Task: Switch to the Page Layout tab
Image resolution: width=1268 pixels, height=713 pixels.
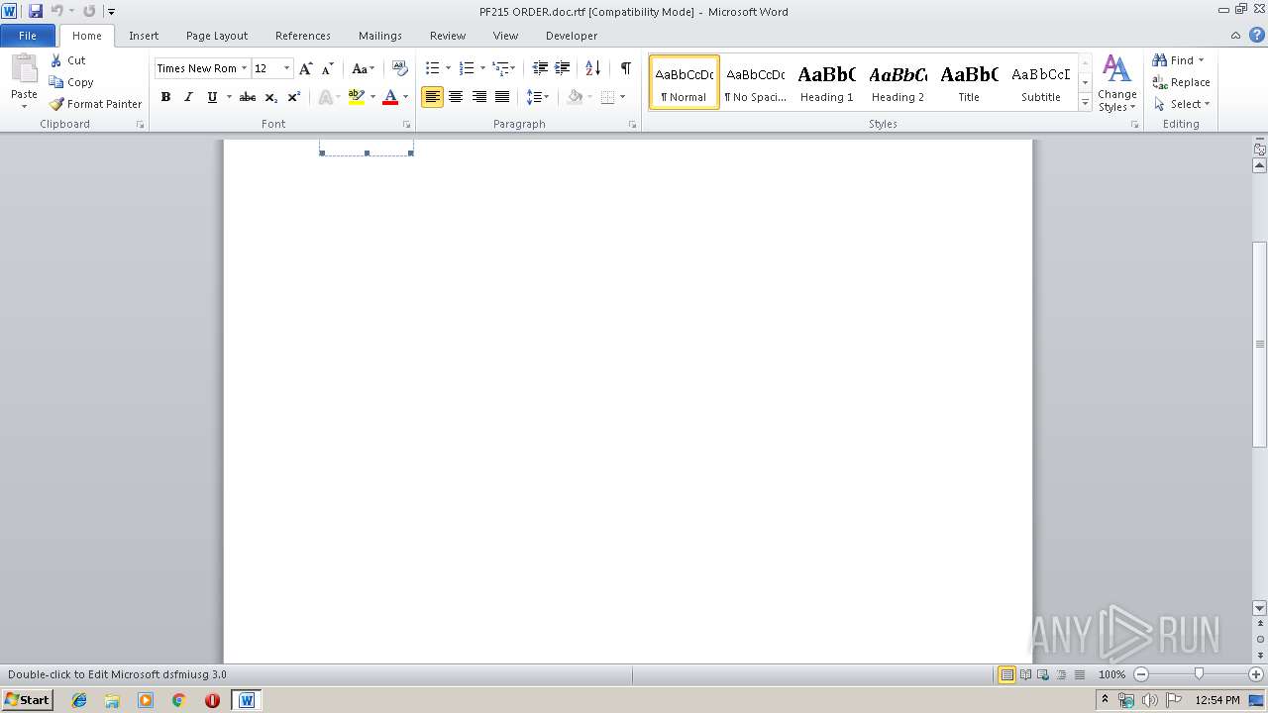Action: (x=217, y=36)
